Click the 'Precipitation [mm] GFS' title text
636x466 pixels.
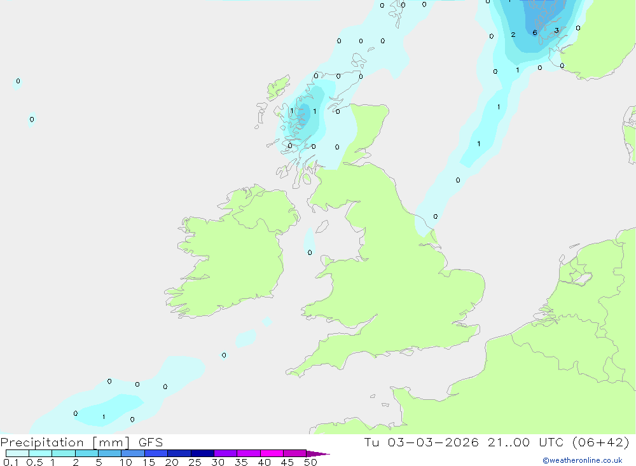pos(81,442)
